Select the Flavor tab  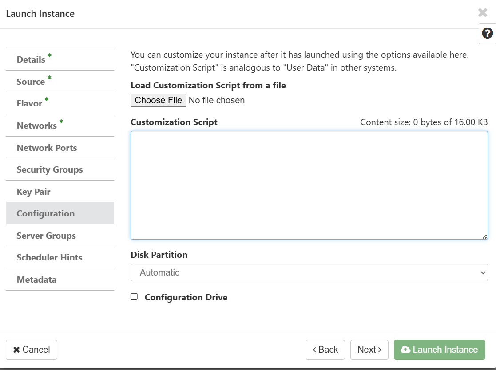[30, 103]
